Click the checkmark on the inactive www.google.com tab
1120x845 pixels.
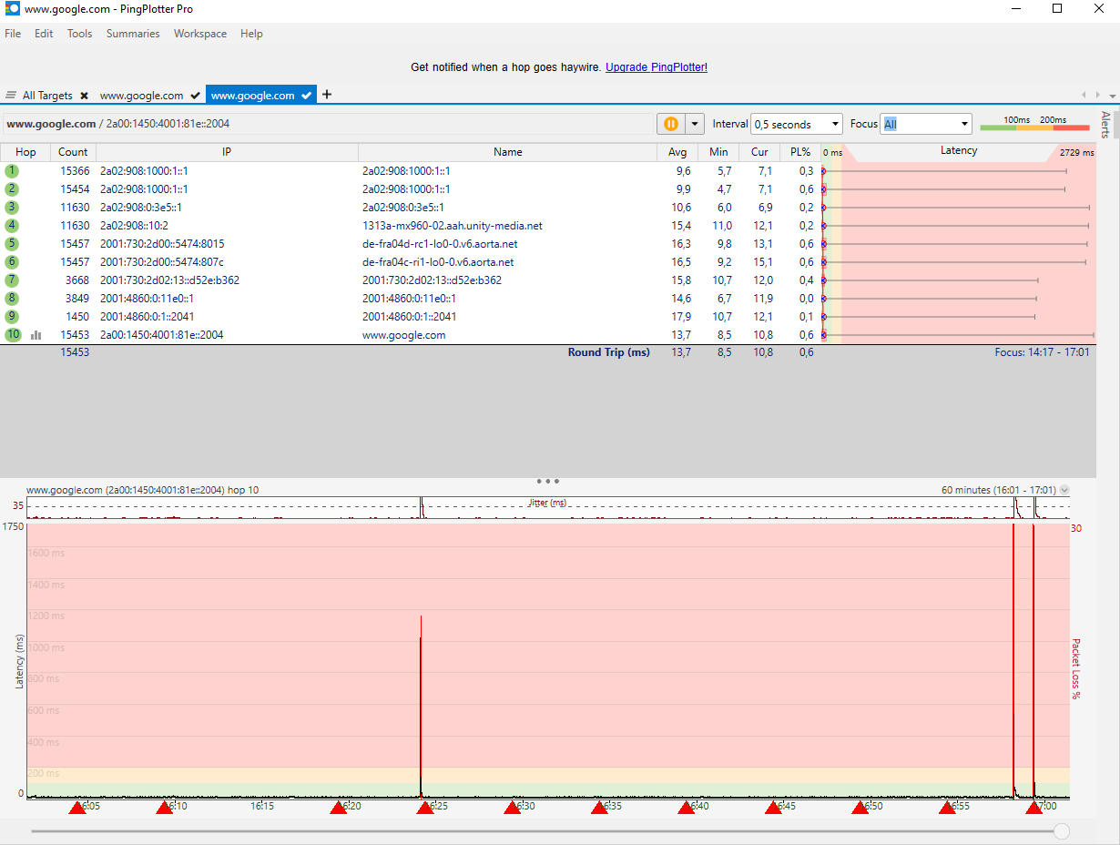pyautogui.click(x=196, y=96)
